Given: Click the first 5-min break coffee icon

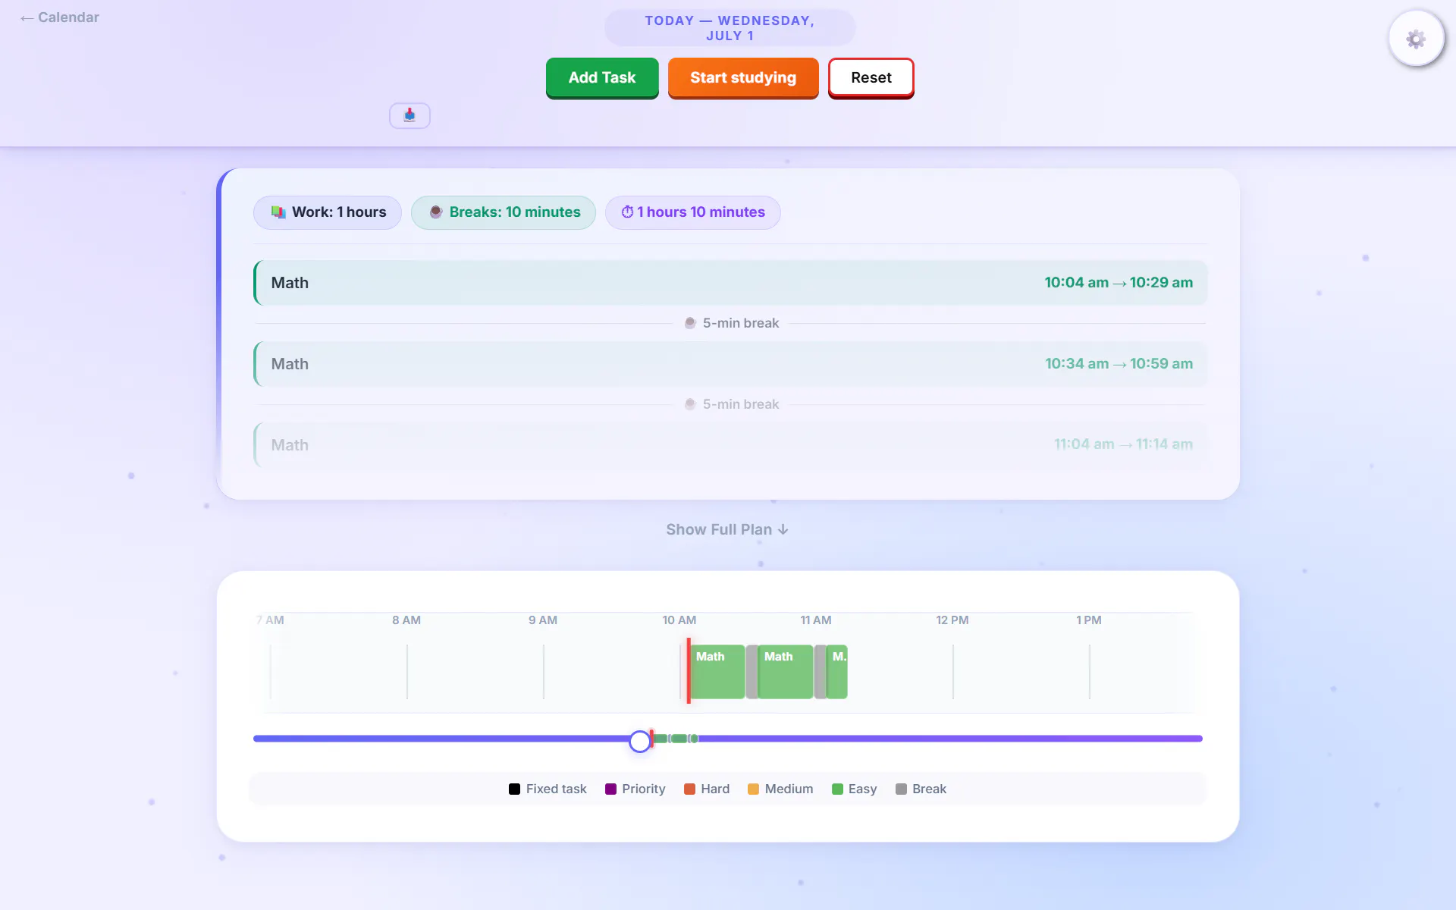Looking at the screenshot, I should coord(690,323).
